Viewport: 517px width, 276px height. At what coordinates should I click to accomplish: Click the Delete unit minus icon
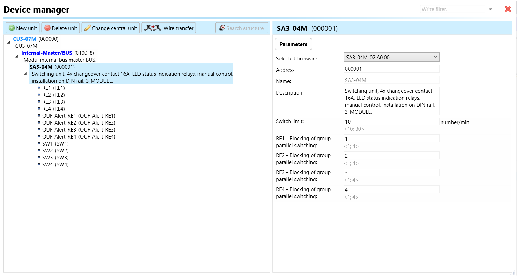(47, 28)
